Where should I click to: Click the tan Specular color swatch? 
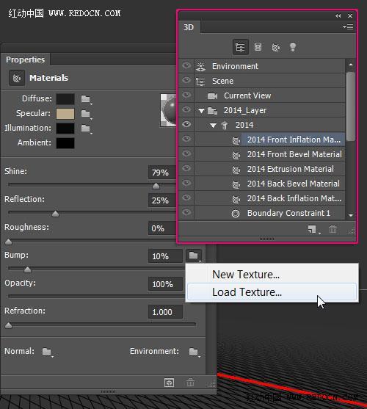pyautogui.click(x=65, y=114)
